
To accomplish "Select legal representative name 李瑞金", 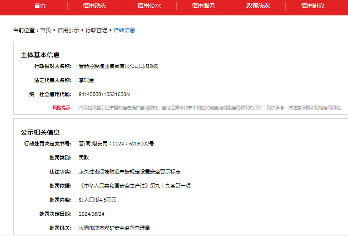I will (86, 80).
